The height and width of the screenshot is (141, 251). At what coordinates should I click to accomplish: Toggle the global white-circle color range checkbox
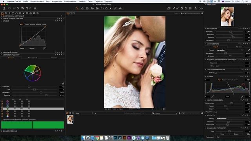pyautogui.click(x=2, y=116)
